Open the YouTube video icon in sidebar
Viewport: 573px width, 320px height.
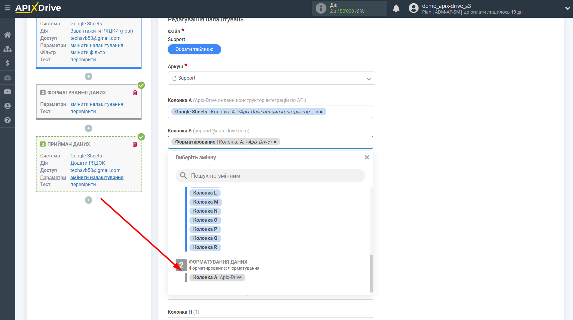8,92
